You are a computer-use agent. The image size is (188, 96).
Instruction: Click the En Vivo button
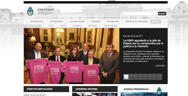tap(156, 22)
